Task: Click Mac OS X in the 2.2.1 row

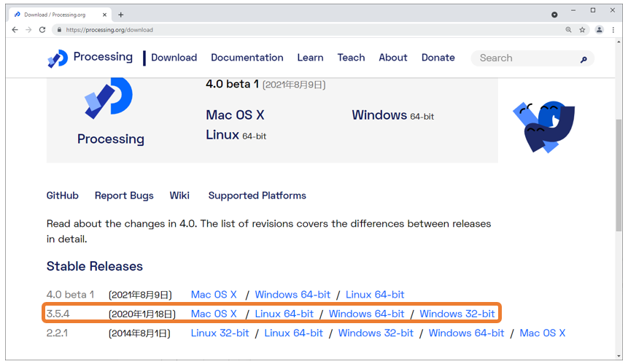Action: pyautogui.click(x=543, y=333)
